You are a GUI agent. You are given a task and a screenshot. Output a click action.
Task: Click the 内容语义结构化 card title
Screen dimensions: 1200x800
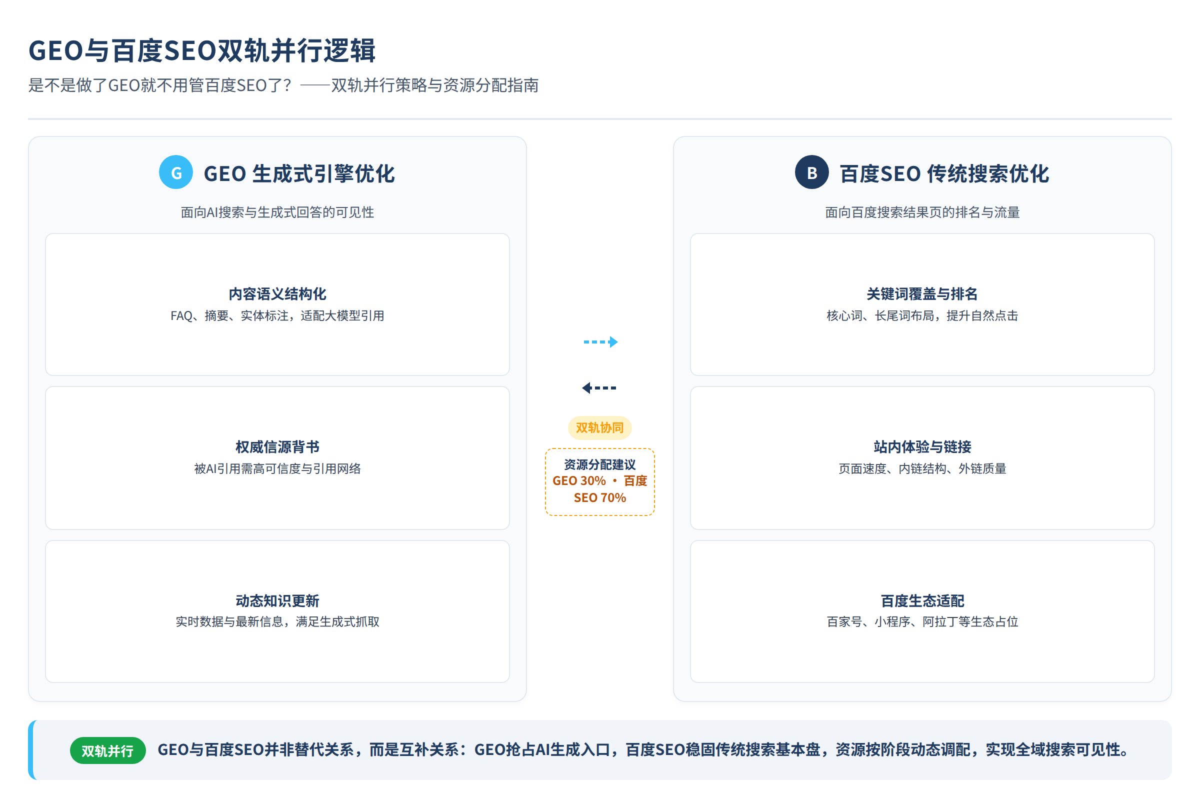coord(277,294)
